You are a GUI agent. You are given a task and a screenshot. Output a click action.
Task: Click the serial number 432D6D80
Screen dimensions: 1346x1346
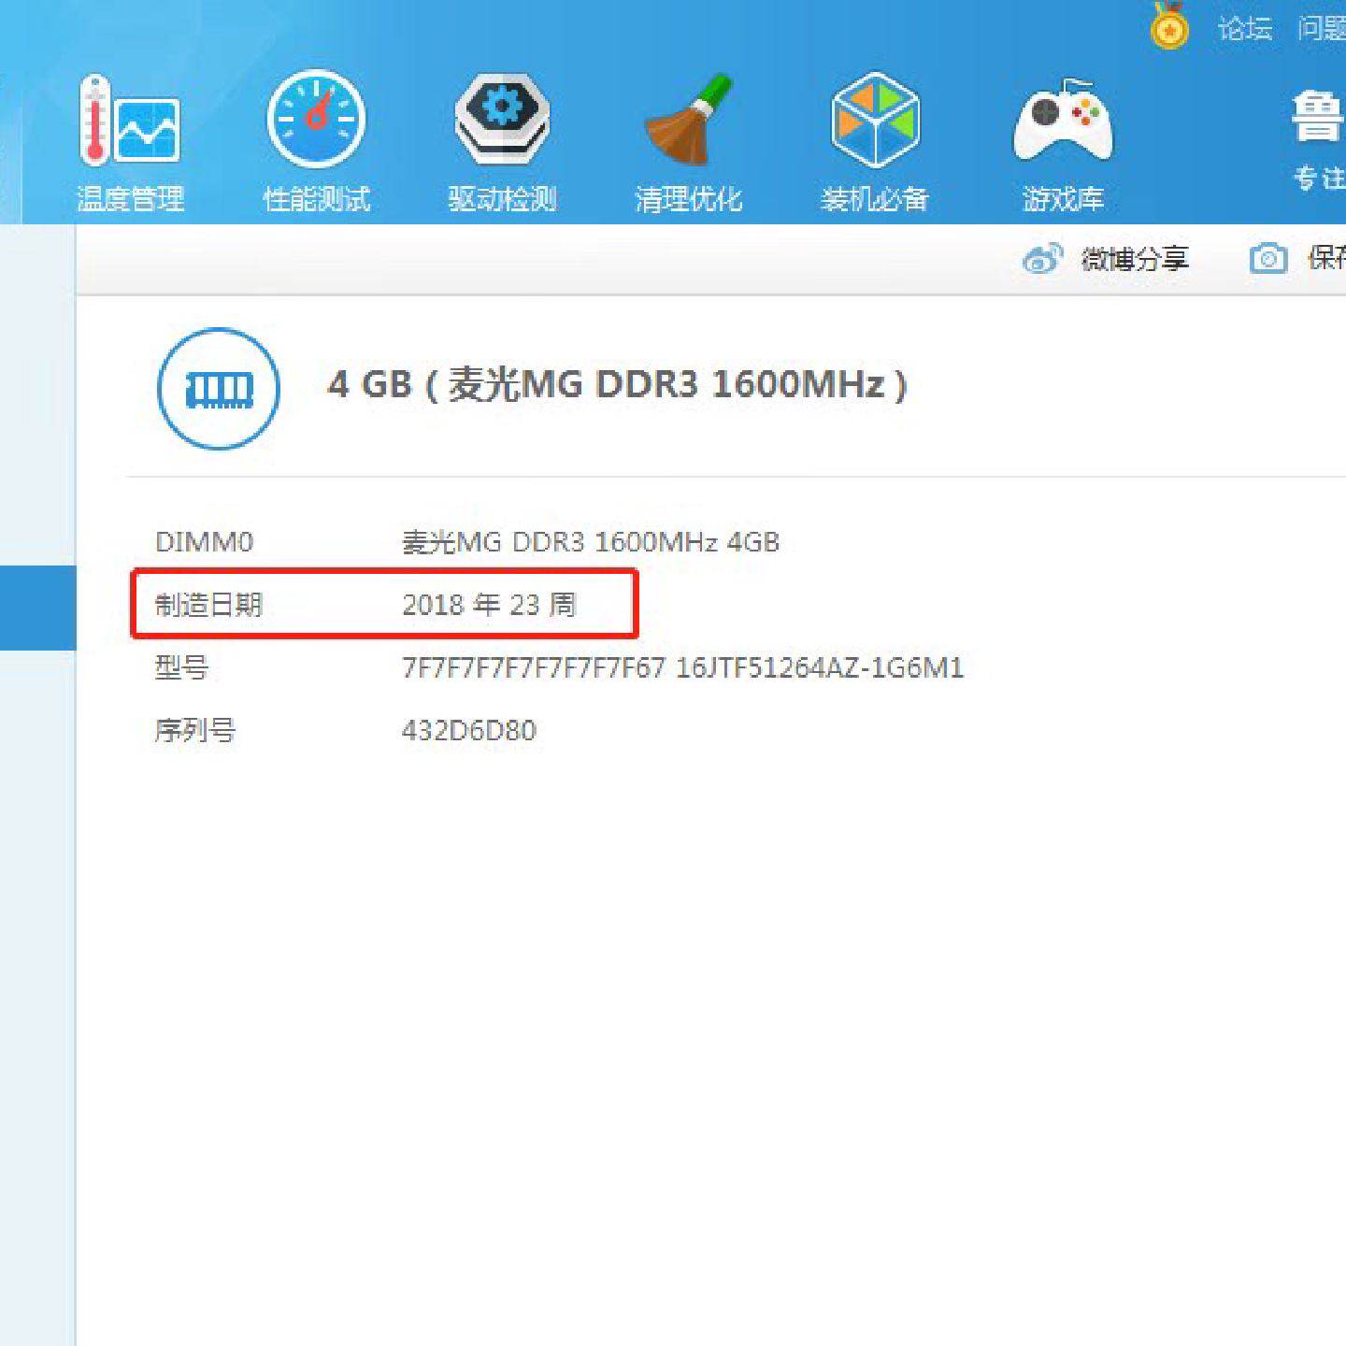(x=469, y=730)
